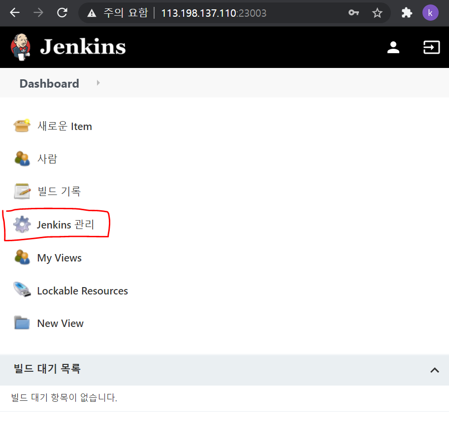This screenshot has height=422, width=449.
Task: Click the 빌드 기록 notepad icon
Action: point(22,191)
